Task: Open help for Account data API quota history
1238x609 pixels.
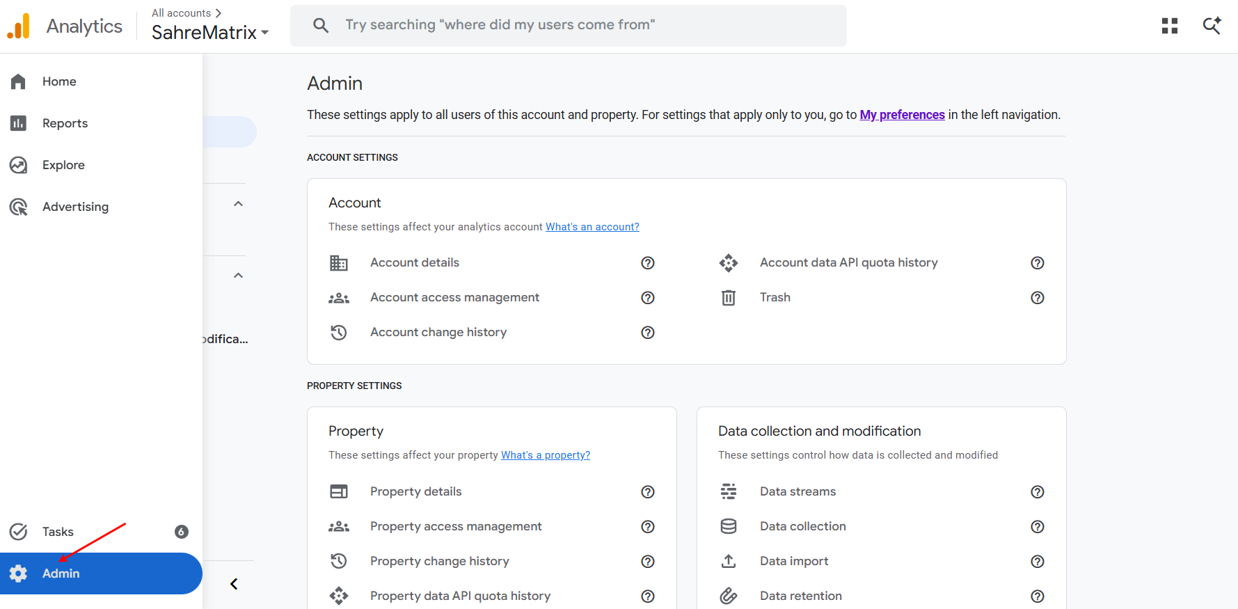Action: click(x=1038, y=262)
